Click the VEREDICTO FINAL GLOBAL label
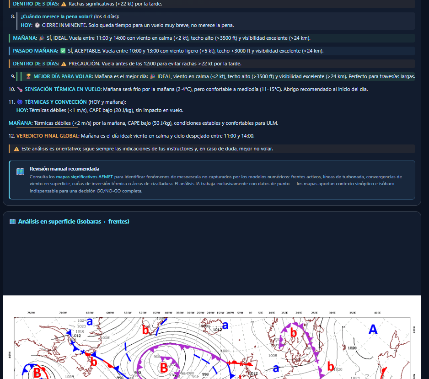 [48, 136]
